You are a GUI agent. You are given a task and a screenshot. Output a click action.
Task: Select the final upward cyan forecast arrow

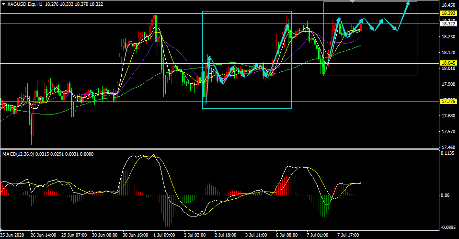pyautogui.click(x=403, y=15)
